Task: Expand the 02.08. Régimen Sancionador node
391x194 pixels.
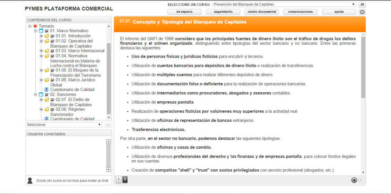Action: click(x=41, y=109)
